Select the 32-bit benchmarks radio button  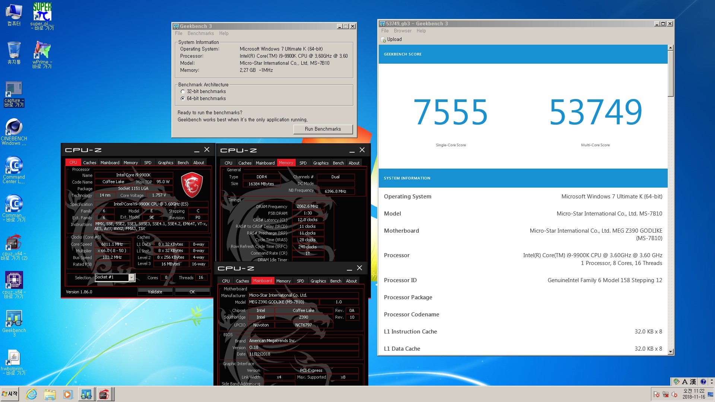coord(182,92)
